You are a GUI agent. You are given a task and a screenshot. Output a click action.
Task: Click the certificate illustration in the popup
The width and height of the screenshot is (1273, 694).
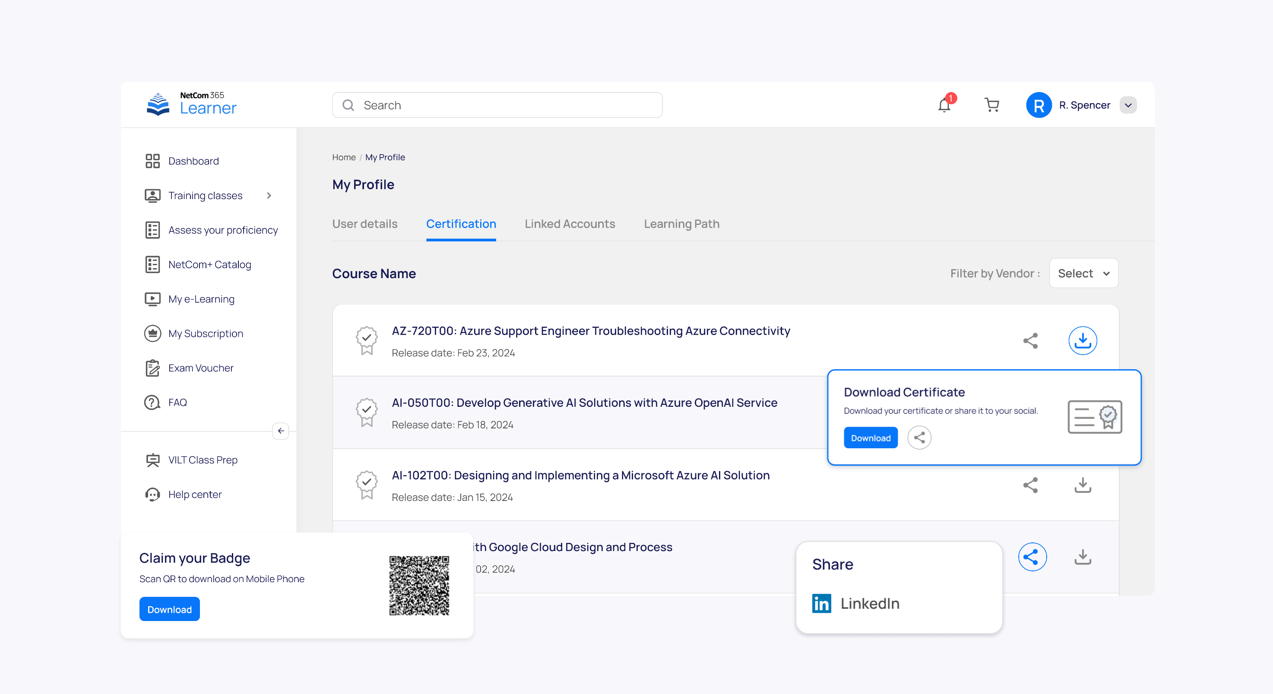pos(1095,417)
